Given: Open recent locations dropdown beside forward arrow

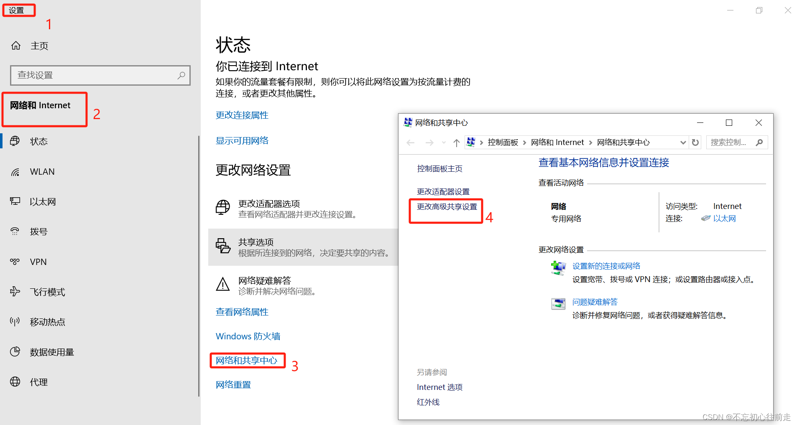Looking at the screenshot, I should 444,143.
